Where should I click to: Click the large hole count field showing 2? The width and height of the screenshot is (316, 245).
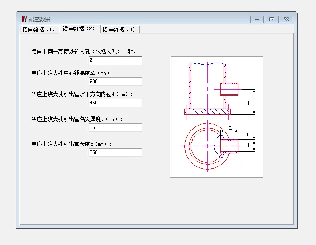(x=115, y=60)
